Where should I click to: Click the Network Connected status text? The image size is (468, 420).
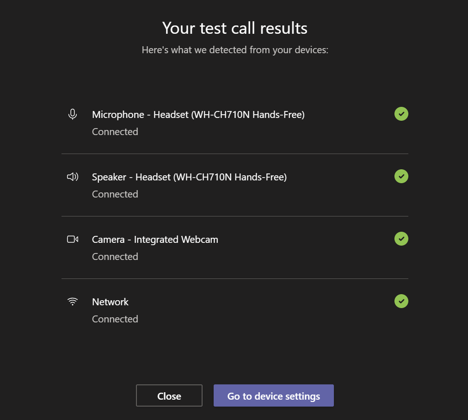pyautogui.click(x=115, y=319)
